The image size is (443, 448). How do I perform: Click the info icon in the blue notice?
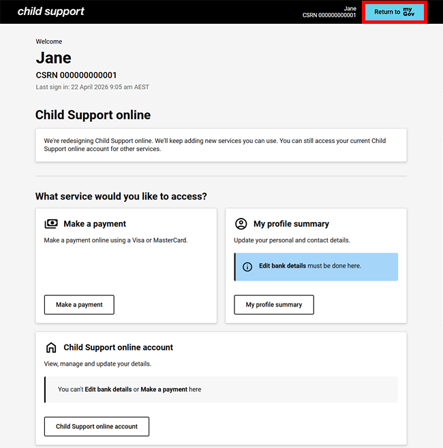point(247,266)
